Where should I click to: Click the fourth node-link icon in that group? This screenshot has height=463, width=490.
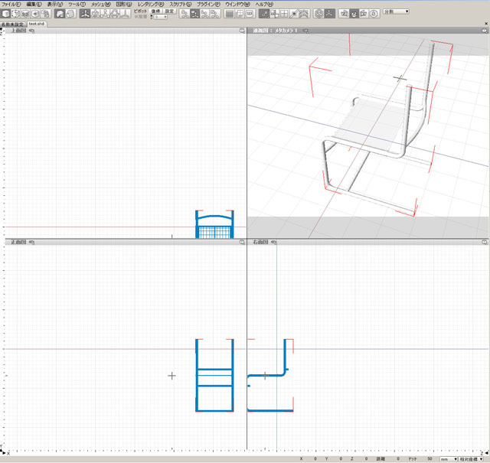point(215,14)
